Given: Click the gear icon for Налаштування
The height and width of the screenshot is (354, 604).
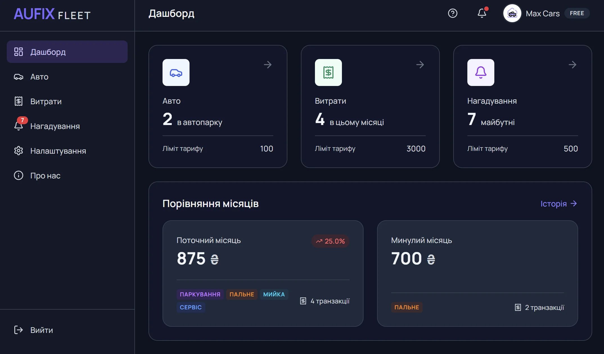Looking at the screenshot, I should (19, 151).
